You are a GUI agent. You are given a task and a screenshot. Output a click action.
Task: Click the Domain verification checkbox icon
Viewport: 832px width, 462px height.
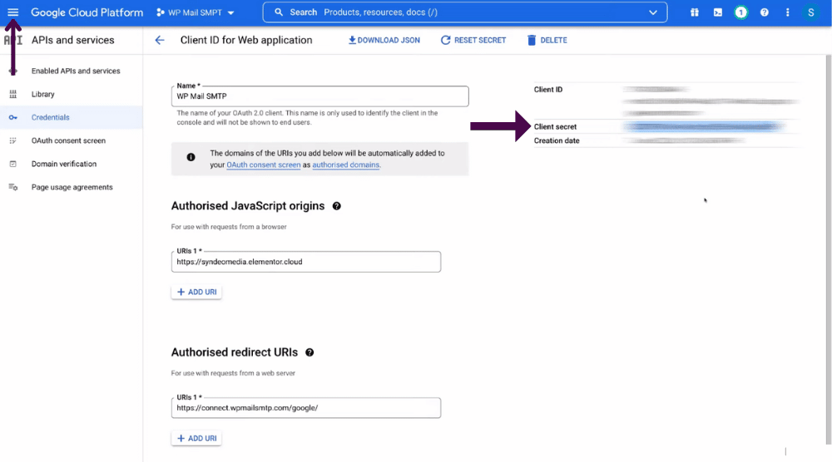tap(12, 165)
